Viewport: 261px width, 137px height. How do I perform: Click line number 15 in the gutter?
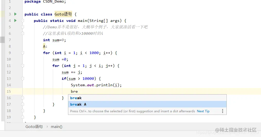(9, 91)
